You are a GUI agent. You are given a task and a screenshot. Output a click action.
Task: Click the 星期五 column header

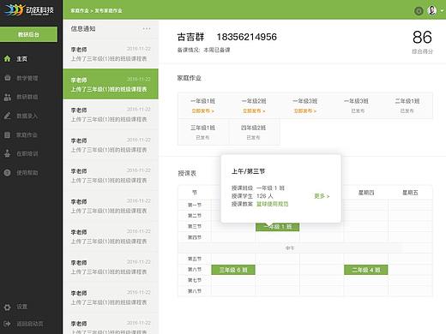coord(410,193)
